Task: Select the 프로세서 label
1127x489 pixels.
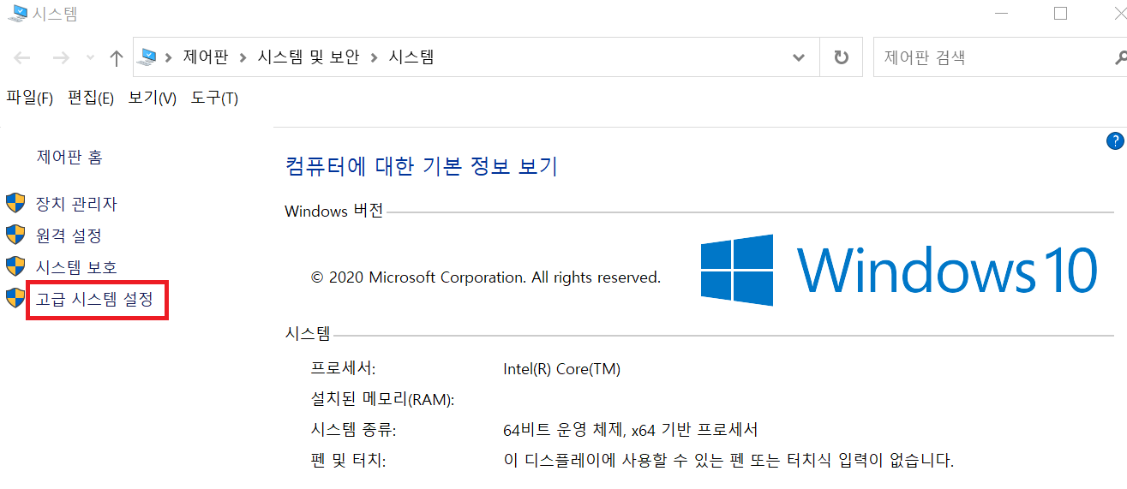Action: pyautogui.click(x=343, y=369)
